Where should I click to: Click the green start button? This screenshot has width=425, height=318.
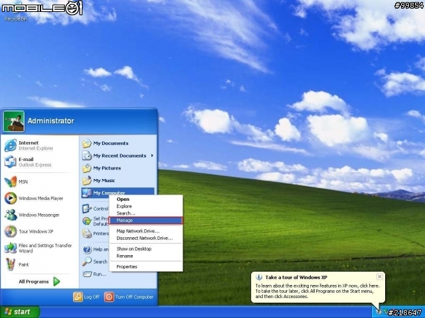pyautogui.click(x=20, y=312)
